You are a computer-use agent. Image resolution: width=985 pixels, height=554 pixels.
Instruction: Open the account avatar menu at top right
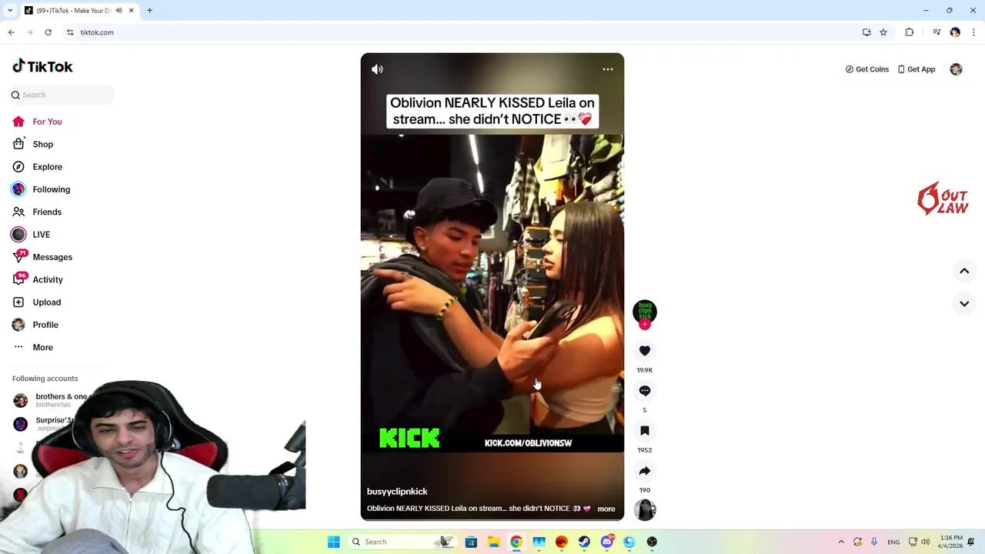pos(956,69)
